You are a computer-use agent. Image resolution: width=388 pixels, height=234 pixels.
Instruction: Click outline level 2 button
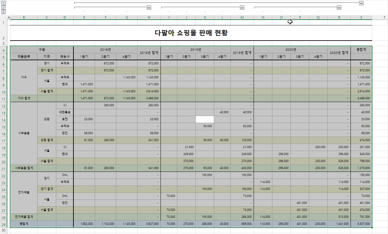click(3, 8)
